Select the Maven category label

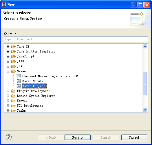click(x=21, y=71)
